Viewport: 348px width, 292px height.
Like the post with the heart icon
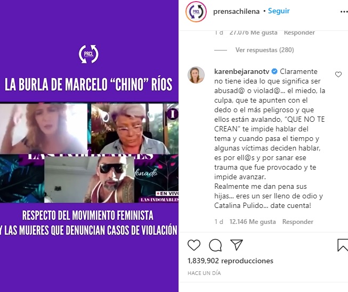click(x=194, y=245)
